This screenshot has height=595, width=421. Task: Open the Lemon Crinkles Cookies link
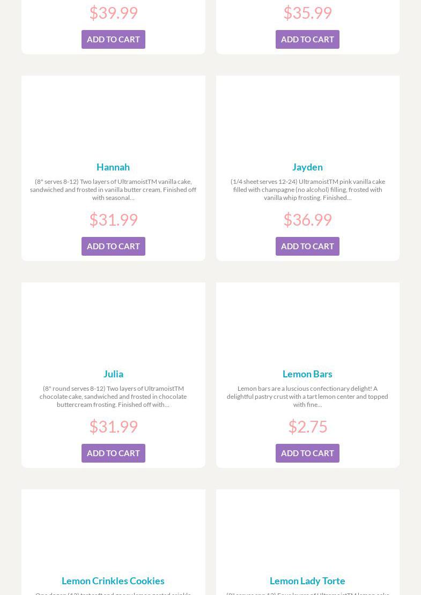(x=113, y=581)
